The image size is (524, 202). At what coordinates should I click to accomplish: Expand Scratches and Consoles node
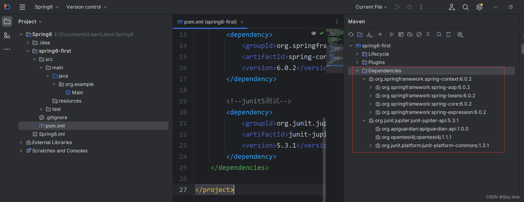coord(21,151)
